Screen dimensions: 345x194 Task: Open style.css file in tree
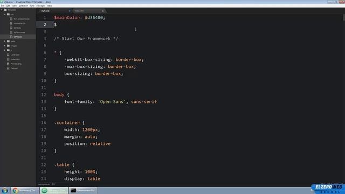17,28
